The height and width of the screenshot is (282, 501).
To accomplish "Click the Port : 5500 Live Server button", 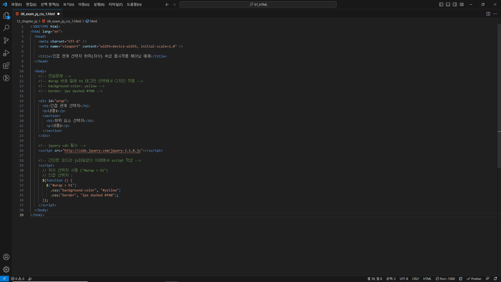I will coord(445,279).
